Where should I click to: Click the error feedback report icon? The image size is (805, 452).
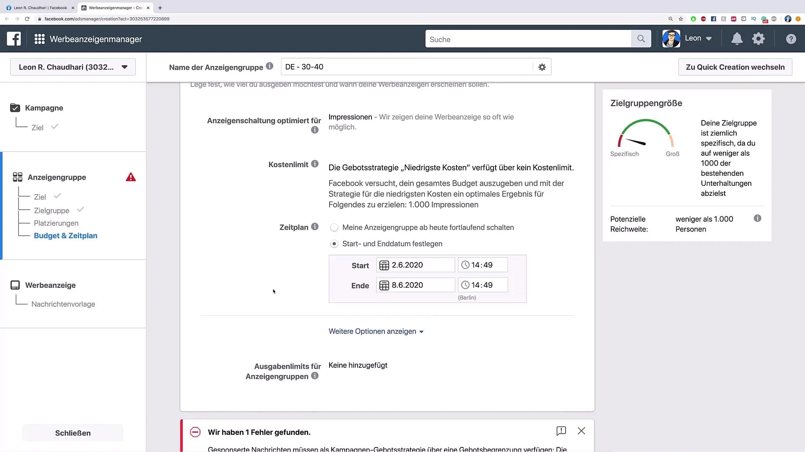(x=561, y=431)
